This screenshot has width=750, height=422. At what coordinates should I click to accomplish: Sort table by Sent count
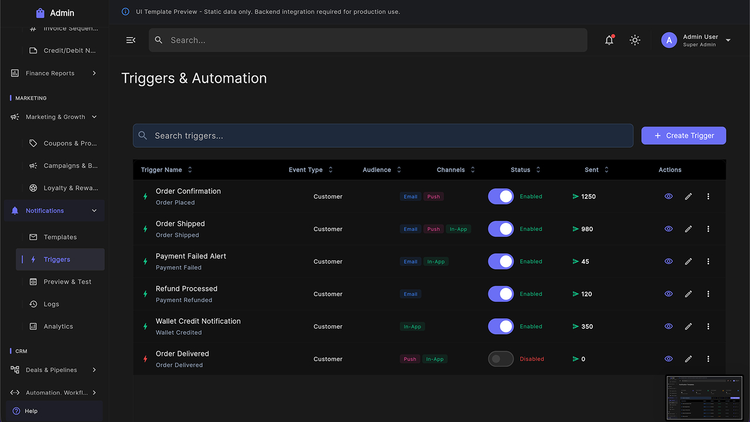[x=597, y=170]
